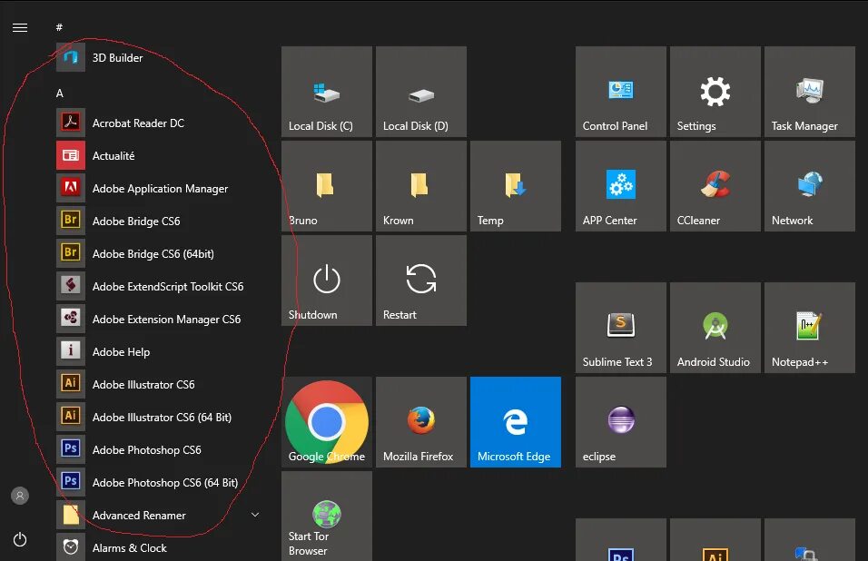868x561 pixels.
Task: Open the Advanced Renamer folder entry
Action: click(x=161, y=515)
